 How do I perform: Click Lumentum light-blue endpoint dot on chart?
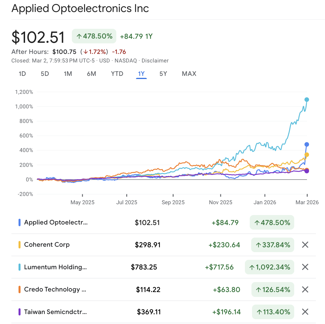click(307, 100)
